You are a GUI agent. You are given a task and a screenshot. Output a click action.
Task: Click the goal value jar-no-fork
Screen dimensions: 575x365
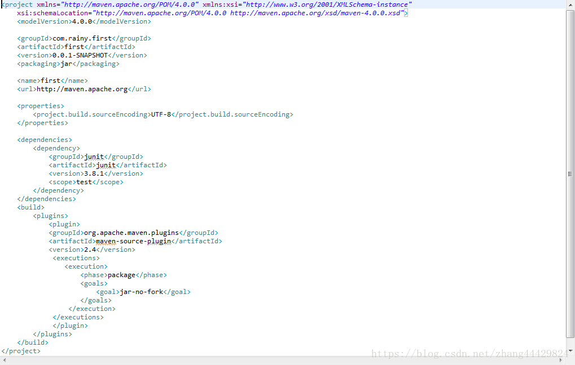141,292
